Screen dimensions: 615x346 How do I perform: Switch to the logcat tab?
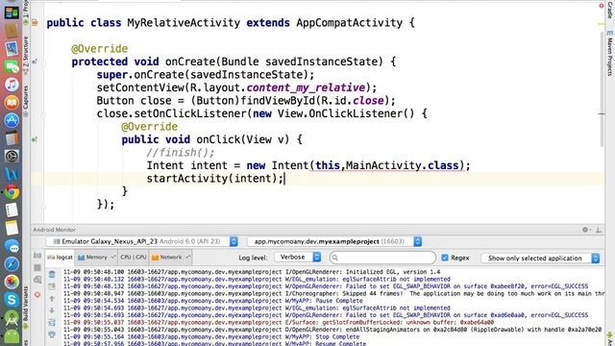60,258
